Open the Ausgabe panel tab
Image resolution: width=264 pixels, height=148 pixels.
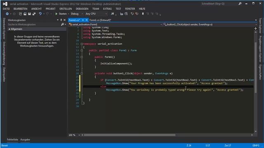(25, 140)
